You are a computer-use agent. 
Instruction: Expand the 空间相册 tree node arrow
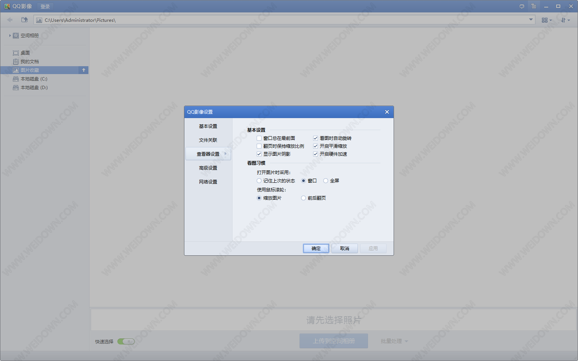click(10, 35)
